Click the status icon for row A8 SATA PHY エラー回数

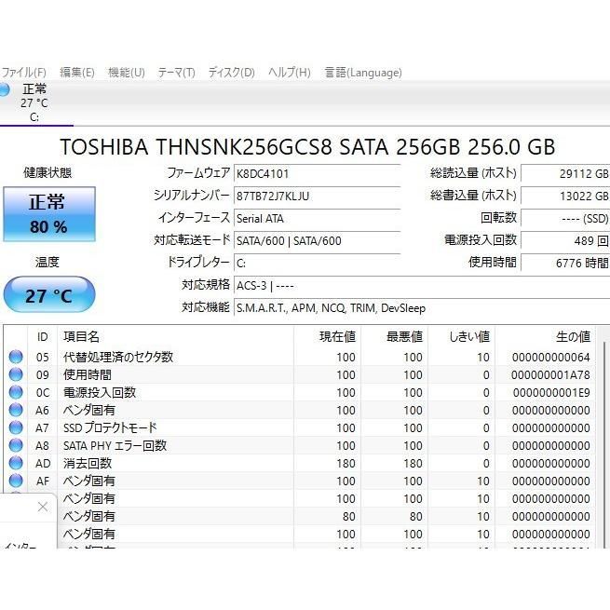tap(16, 445)
